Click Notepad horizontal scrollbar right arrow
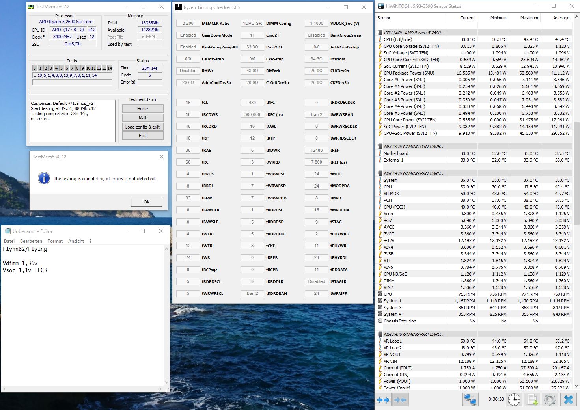Screen dimensions: 580x410 pos(160,389)
